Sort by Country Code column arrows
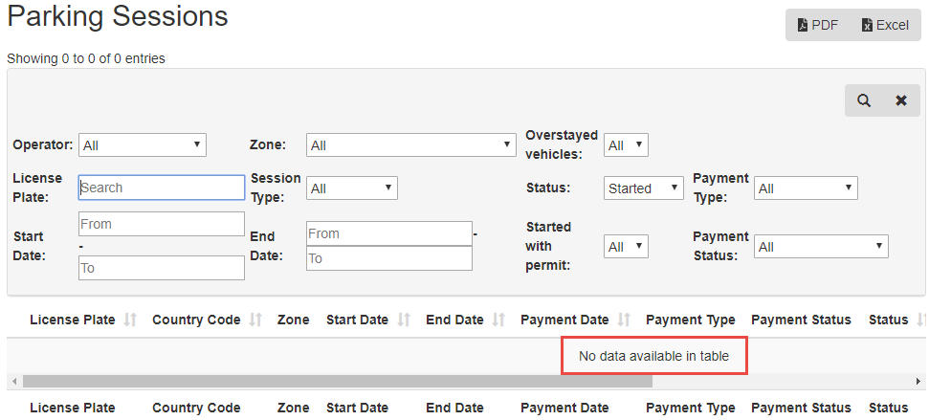Screen dimensions: 929x420 (254, 320)
